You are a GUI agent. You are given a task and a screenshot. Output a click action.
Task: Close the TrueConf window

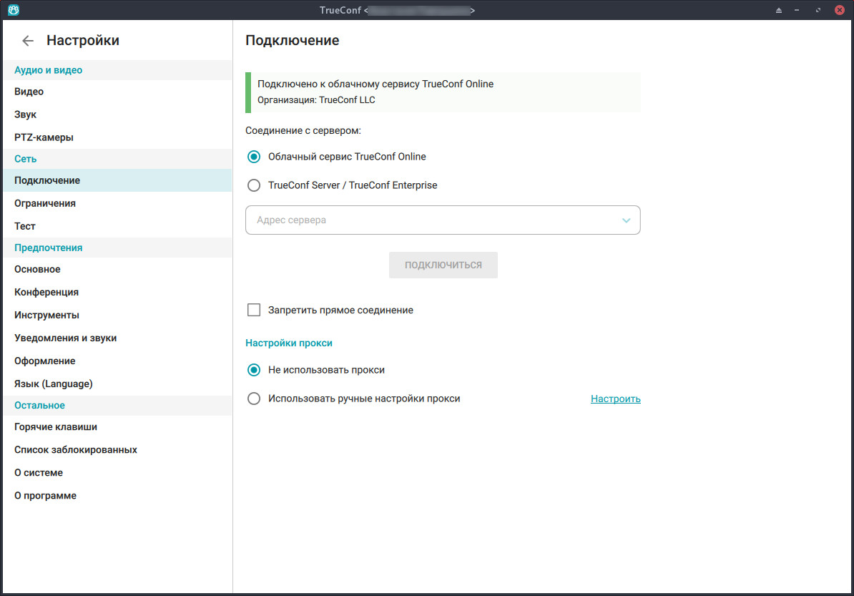pyautogui.click(x=839, y=10)
